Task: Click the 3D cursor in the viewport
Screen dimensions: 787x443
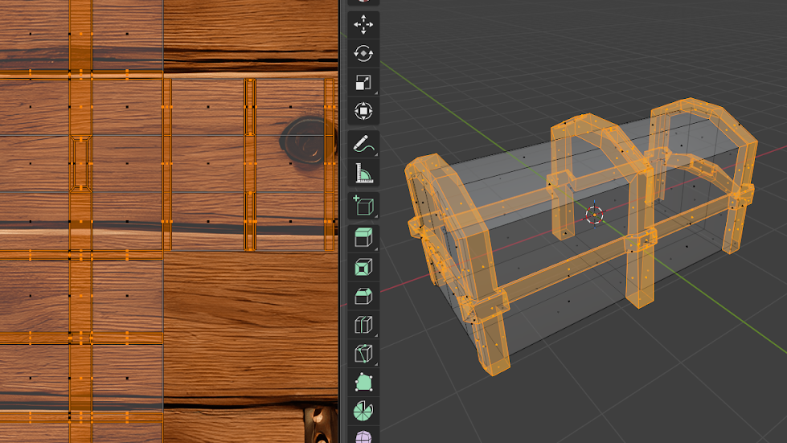Action: pos(594,215)
